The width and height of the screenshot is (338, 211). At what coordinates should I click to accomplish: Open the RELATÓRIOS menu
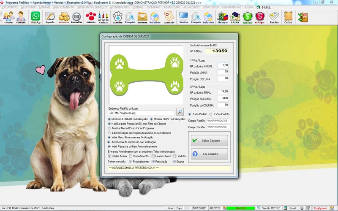[191, 7]
